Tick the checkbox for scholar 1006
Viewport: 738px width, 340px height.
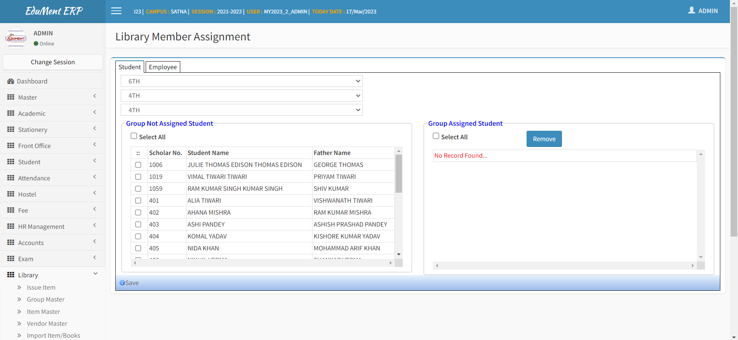[138, 165]
